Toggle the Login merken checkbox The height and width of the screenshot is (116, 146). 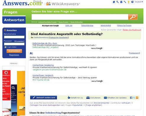click(x=5, y=47)
